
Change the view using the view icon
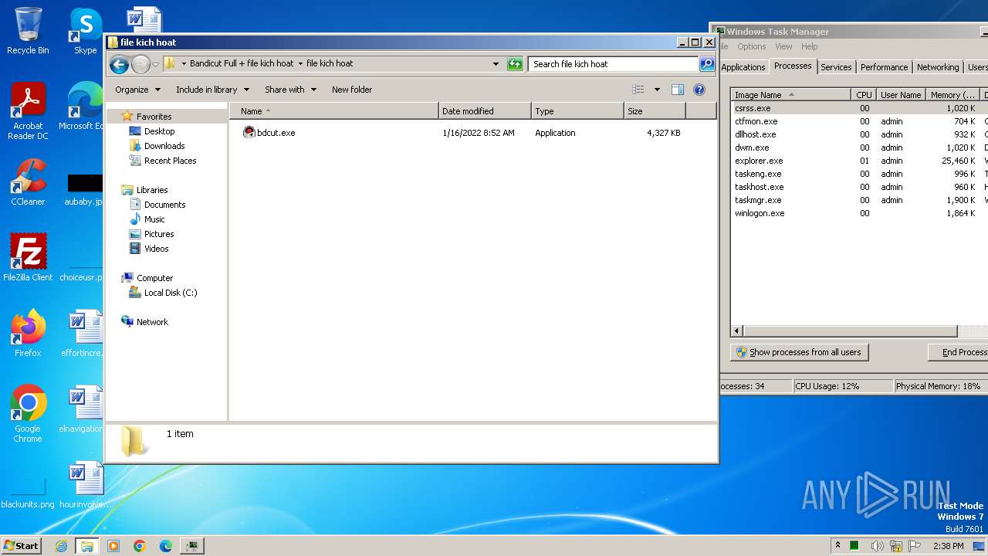point(638,90)
